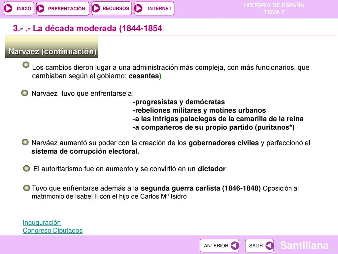Click 'segunda guerra carlista (1846-1848)' text
Viewport: 338px width, 254px height.
click(201, 188)
